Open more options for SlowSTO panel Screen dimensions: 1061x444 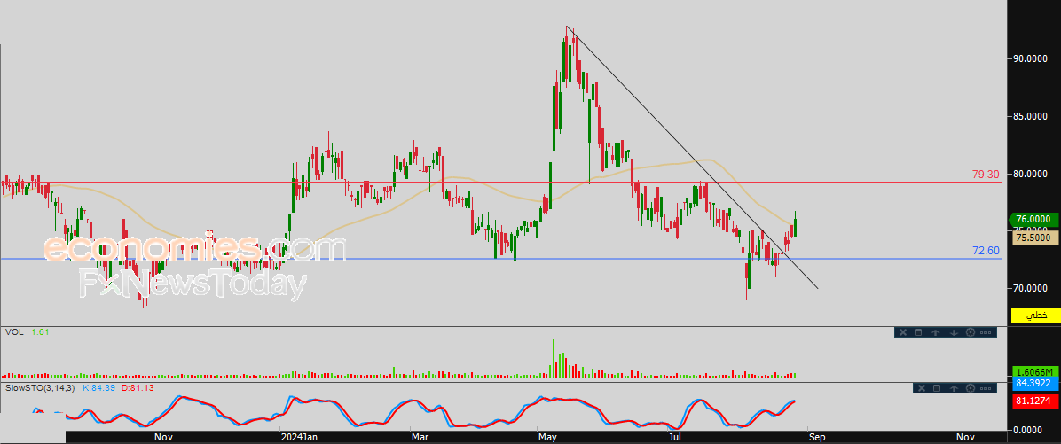pyautogui.click(x=986, y=388)
